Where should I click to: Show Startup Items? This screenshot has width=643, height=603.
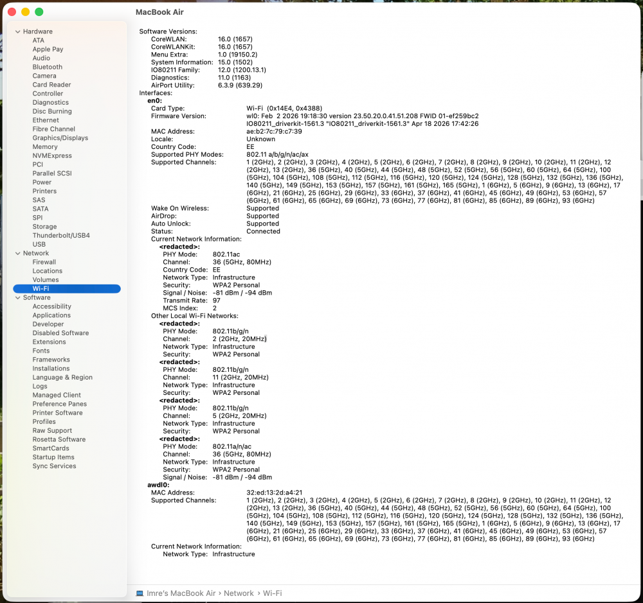coord(53,457)
